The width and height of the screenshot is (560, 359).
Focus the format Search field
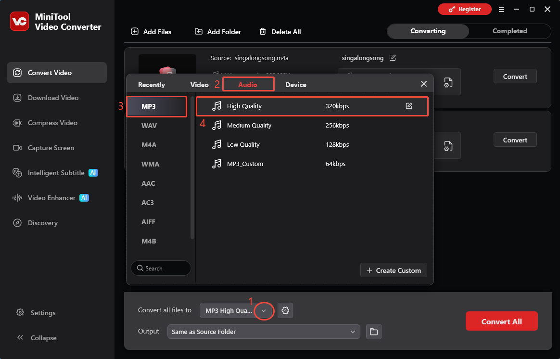161,268
